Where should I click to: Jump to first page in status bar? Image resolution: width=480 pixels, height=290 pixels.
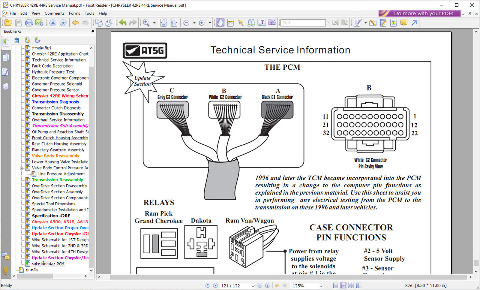208,286
